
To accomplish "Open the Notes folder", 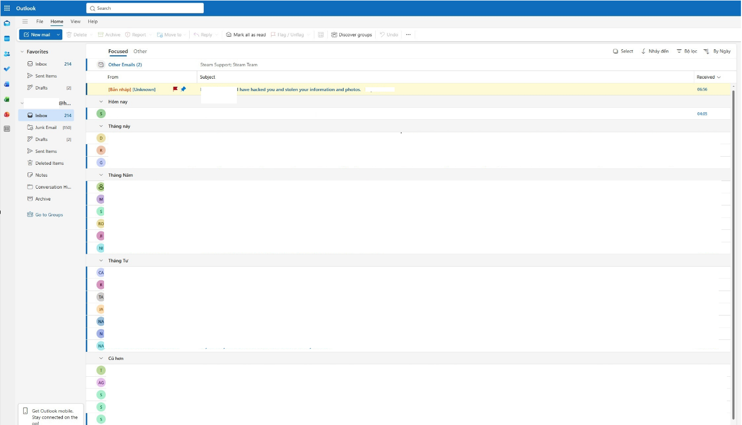I will point(46,175).
